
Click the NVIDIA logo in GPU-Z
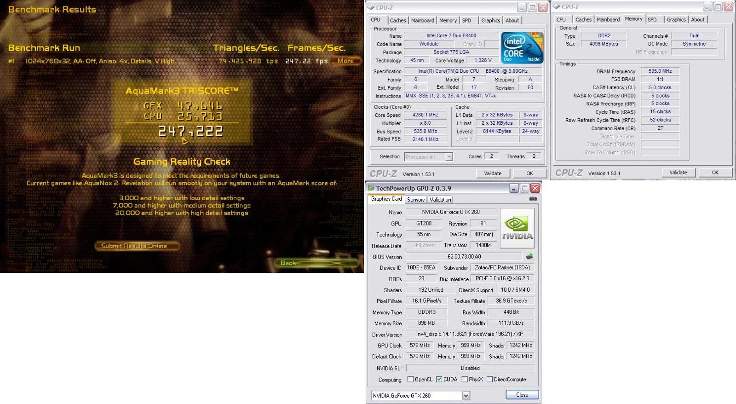click(517, 228)
